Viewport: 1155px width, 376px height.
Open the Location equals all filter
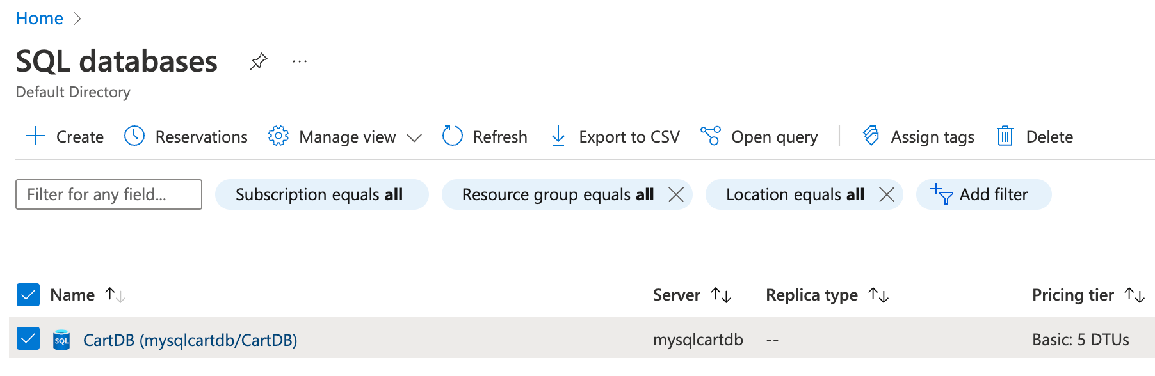pyautogui.click(x=794, y=194)
